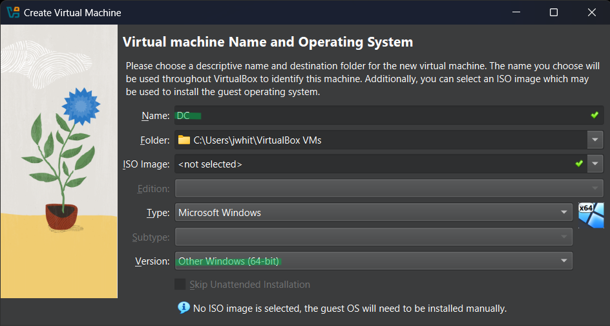
Task: Open the Version dropdown Other Windows (64-bit)
Action: click(373, 261)
